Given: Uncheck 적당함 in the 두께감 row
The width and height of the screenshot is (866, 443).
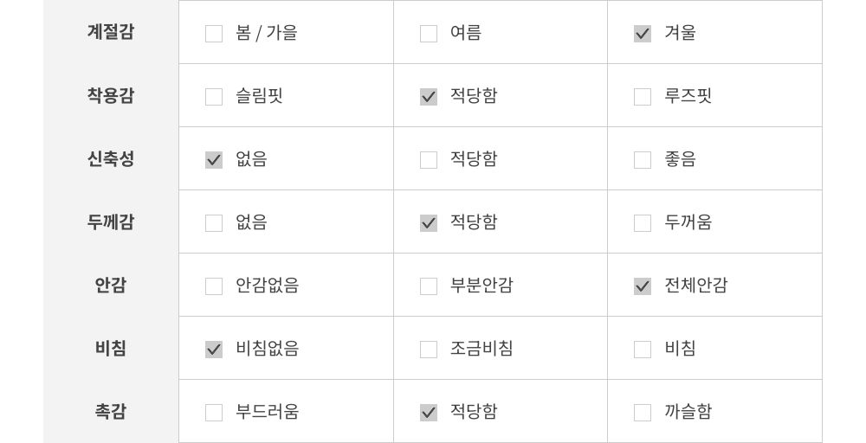Looking at the screenshot, I should pos(429,223).
